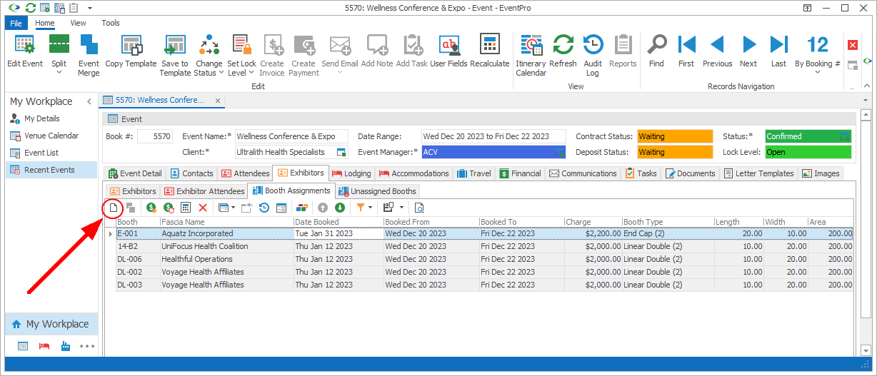
Task: Click the green move down arrow icon
Action: click(x=340, y=208)
